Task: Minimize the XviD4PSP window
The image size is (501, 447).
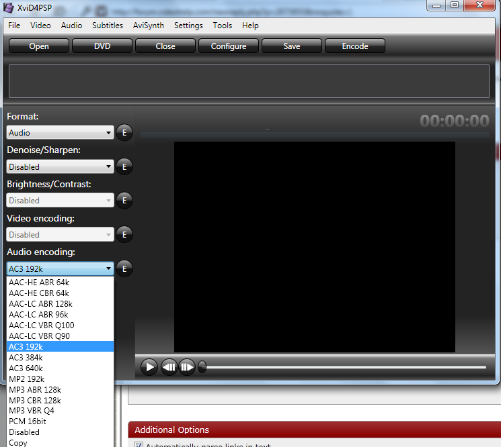Action: pos(436,5)
